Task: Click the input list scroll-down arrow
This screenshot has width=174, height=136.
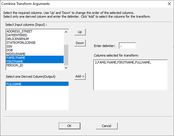Action: 66,68
